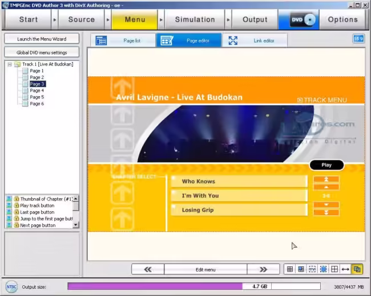Screen dimensions: 371x296
Task: Select the Who Knows chapter button
Action: pos(239,181)
